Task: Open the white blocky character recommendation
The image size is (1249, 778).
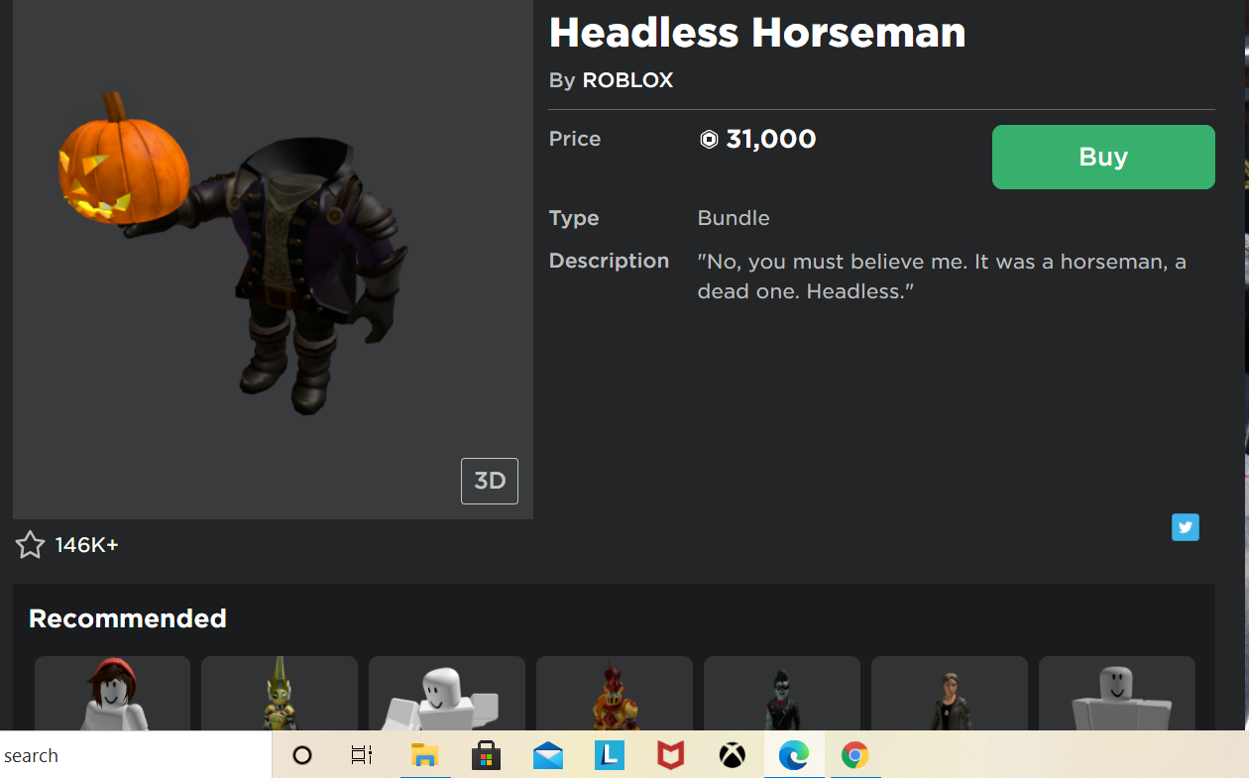Action: click(447, 694)
